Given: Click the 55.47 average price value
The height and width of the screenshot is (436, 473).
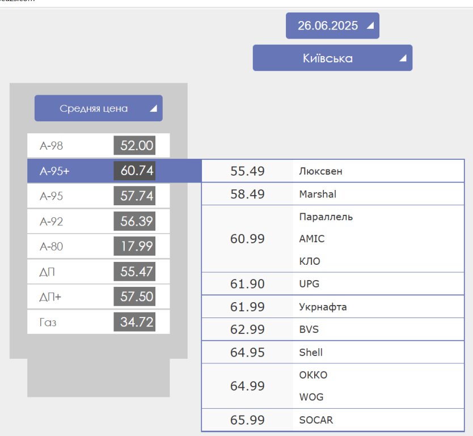Looking at the screenshot, I should click(x=134, y=272).
